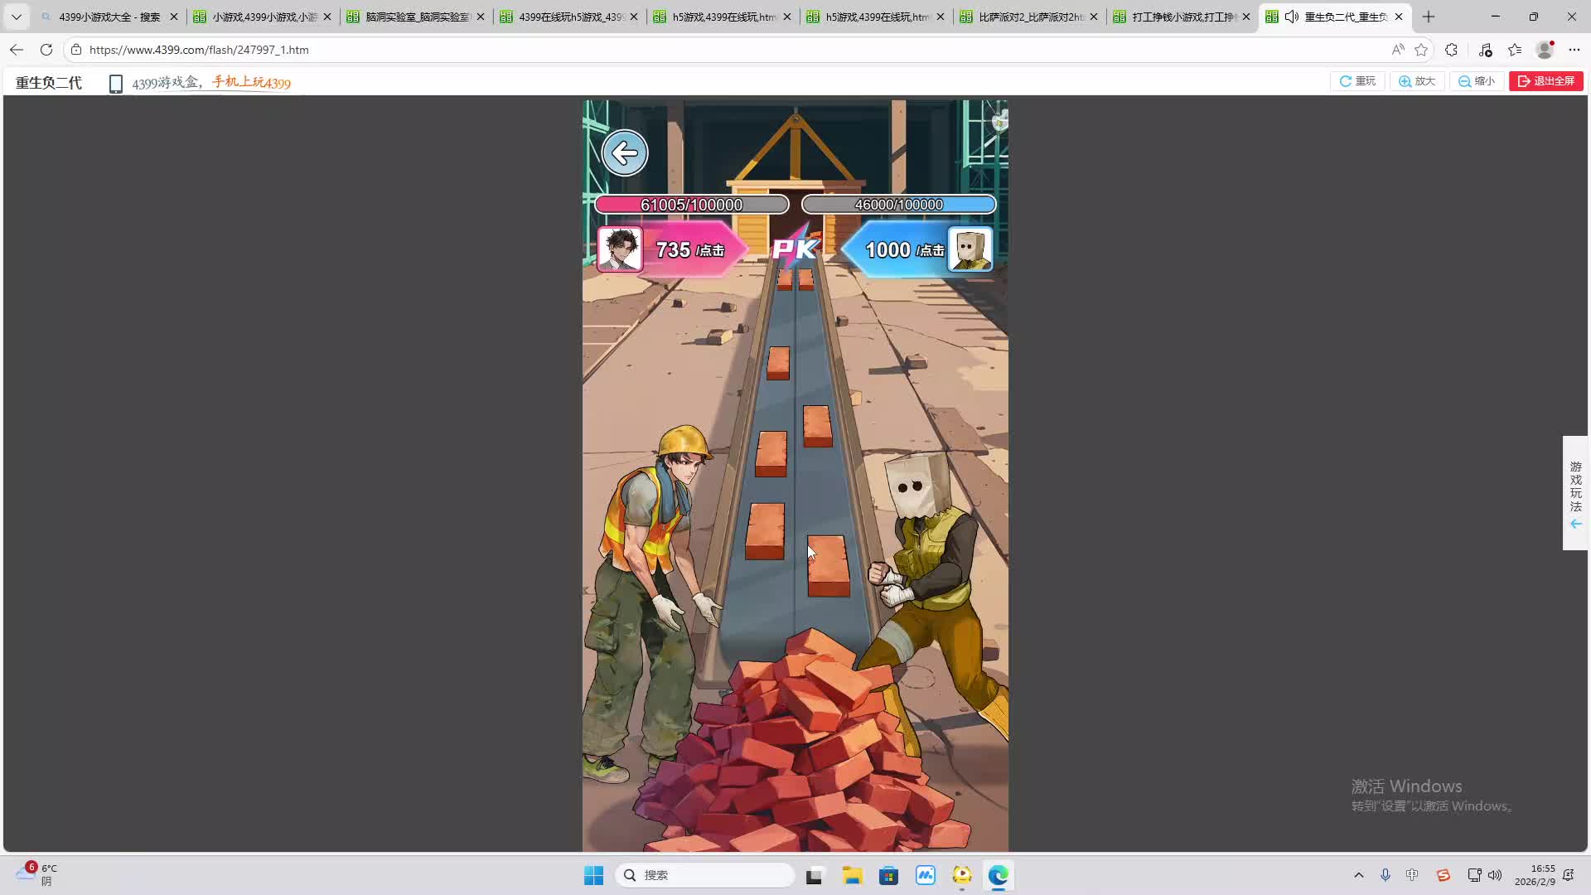Click the game's back arrow button
1591x895 pixels.
coord(624,153)
